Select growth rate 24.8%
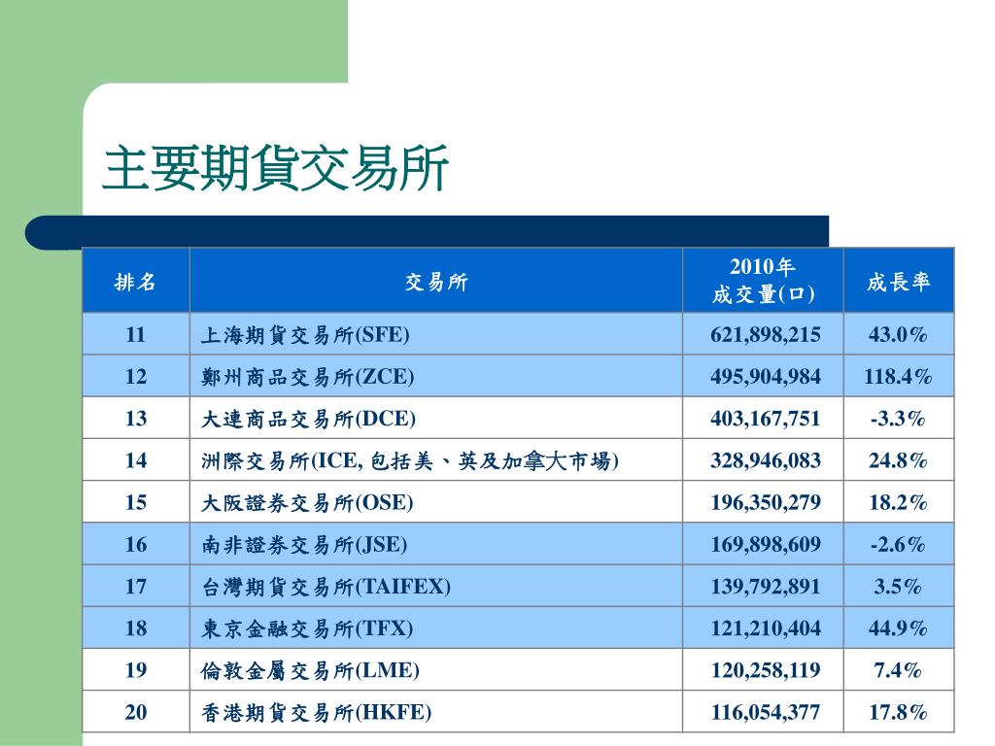The width and height of the screenshot is (995, 746). click(898, 459)
